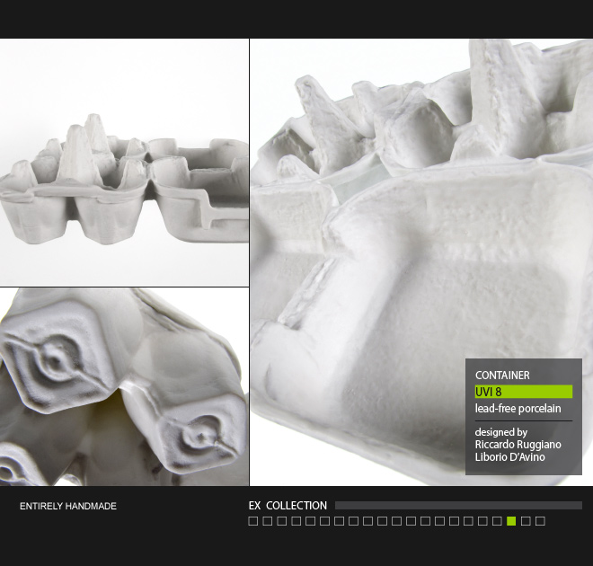
Task: Choose the tenth collection pager square
Action: click(383, 521)
